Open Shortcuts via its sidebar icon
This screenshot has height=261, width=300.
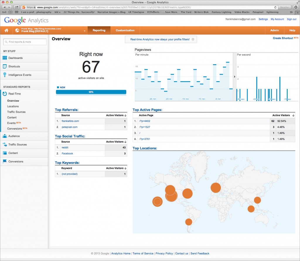click(x=5, y=67)
